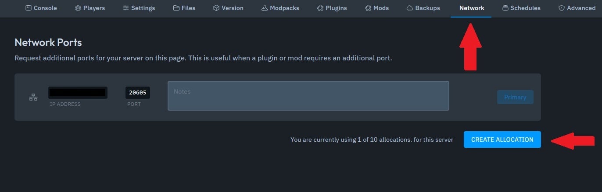Click the Network Ports heading

click(x=48, y=42)
